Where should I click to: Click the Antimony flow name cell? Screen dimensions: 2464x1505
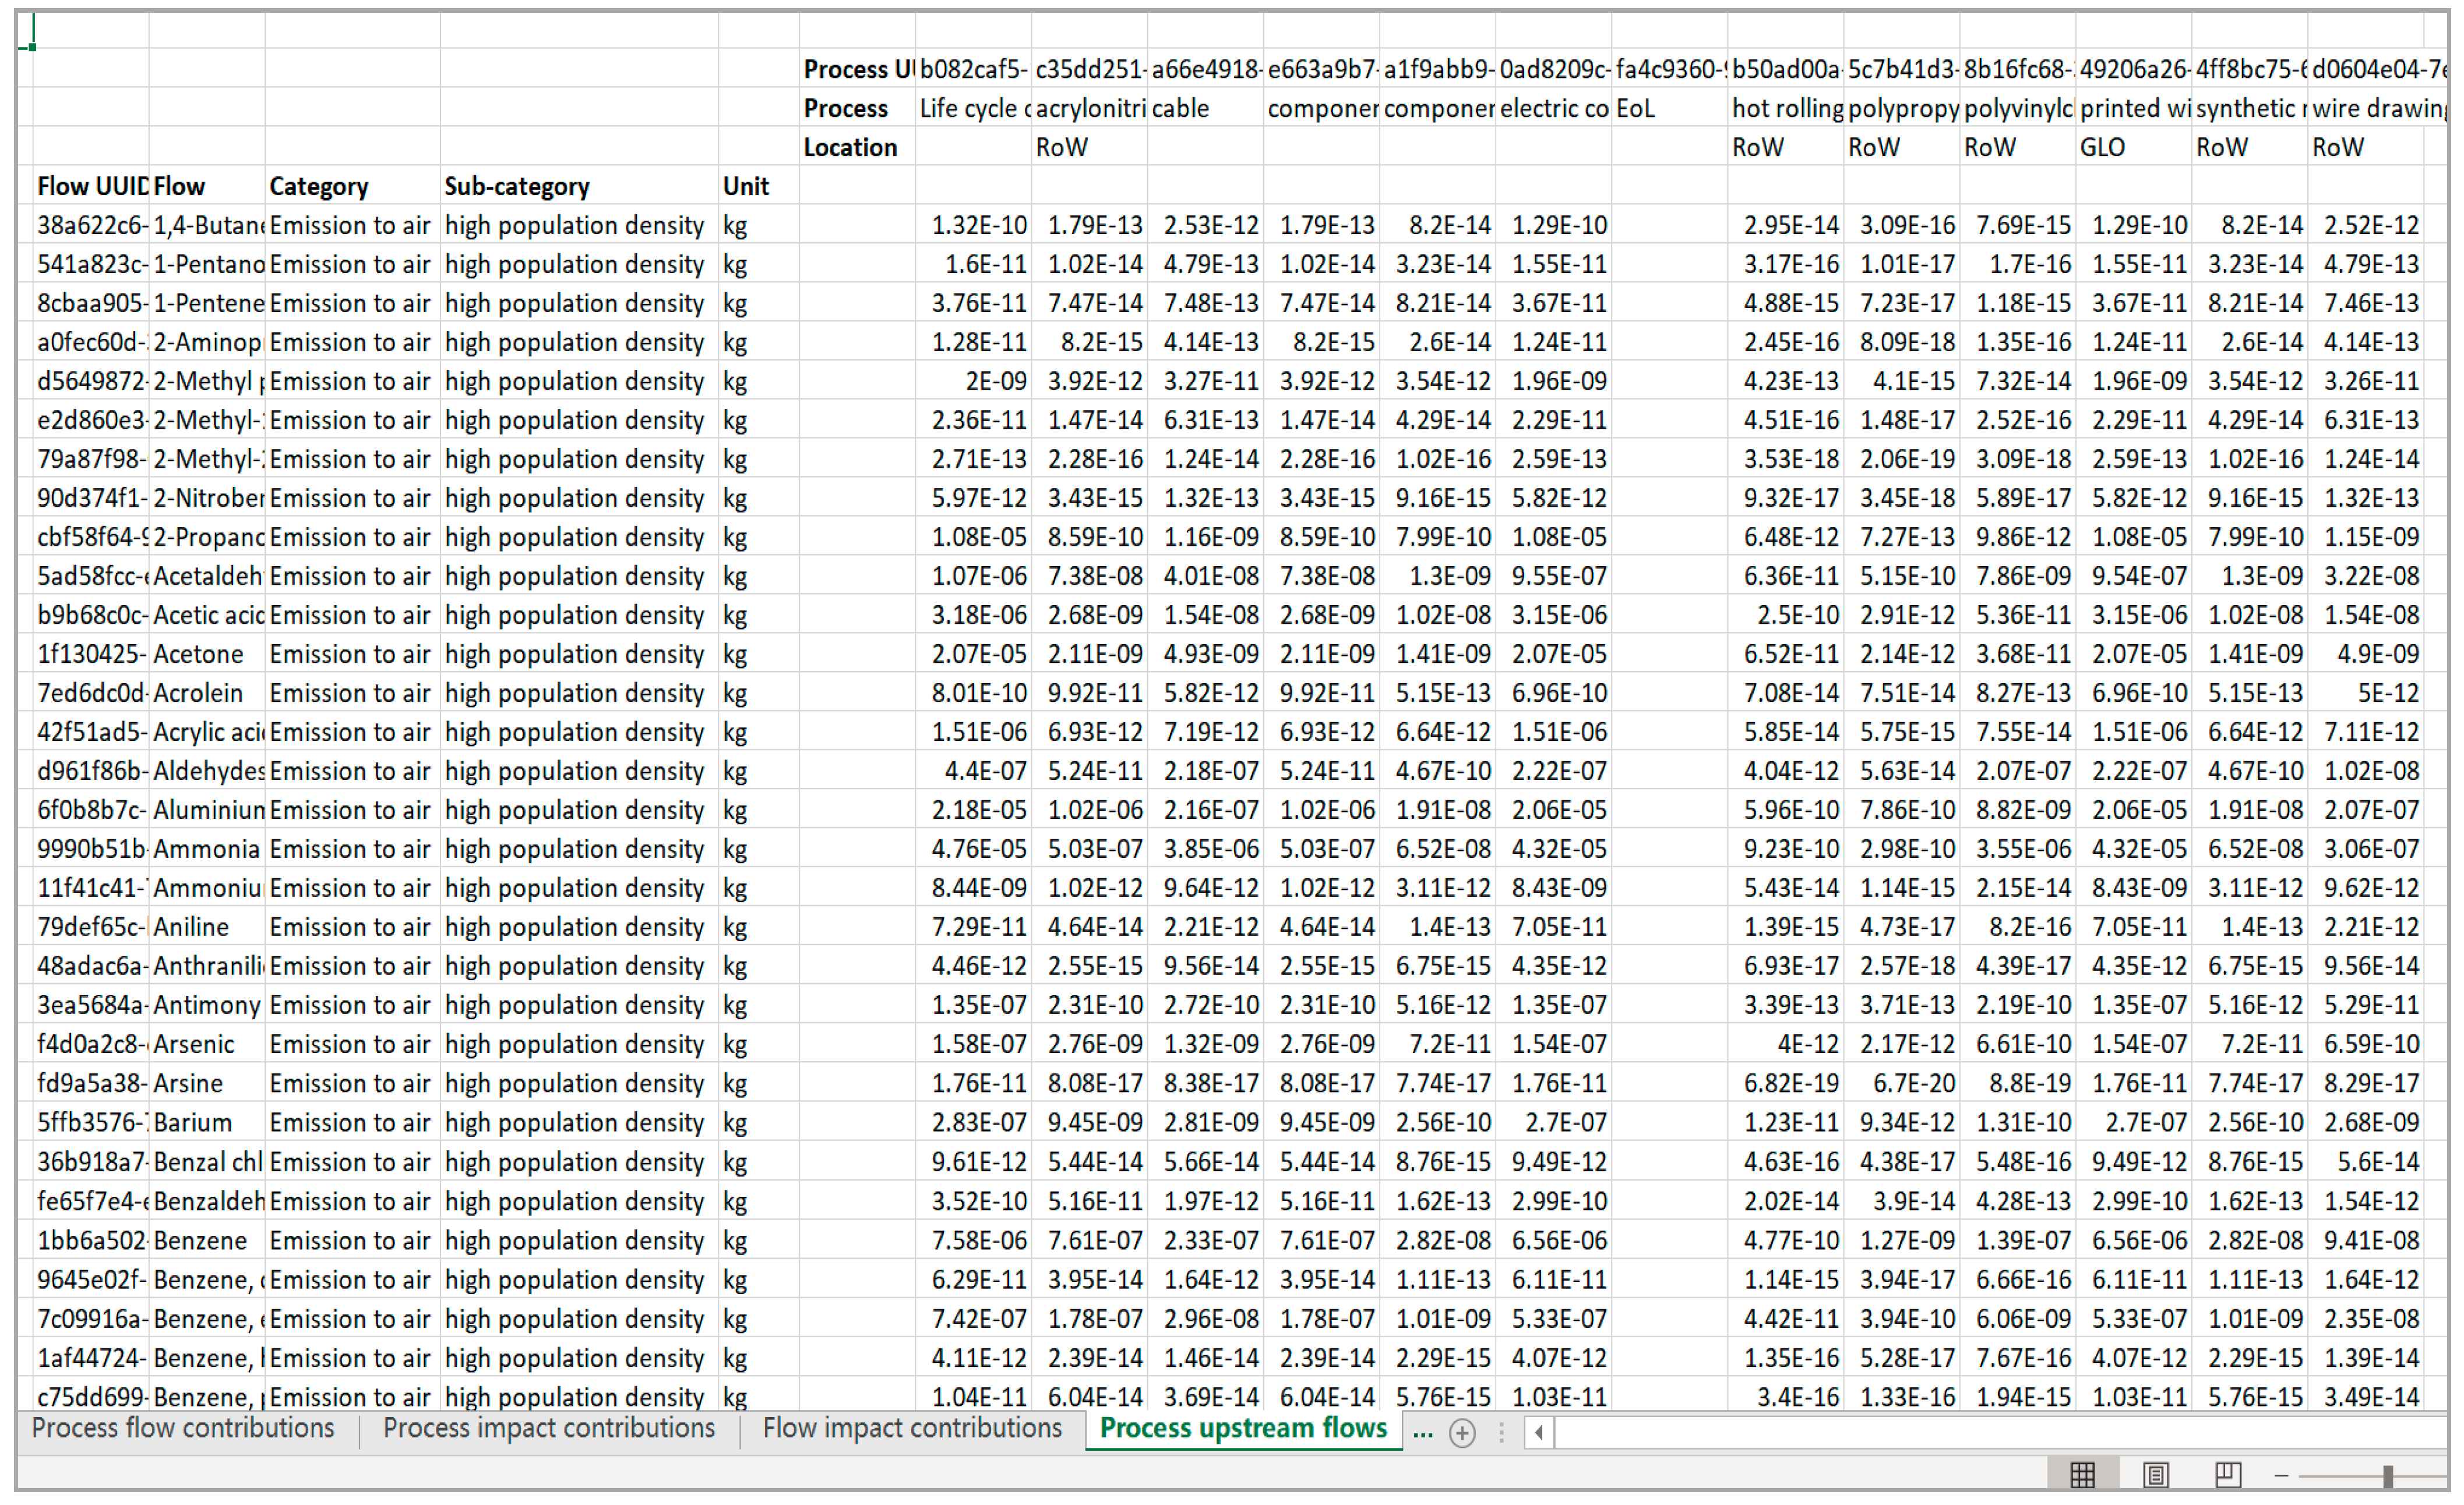click(x=207, y=1005)
